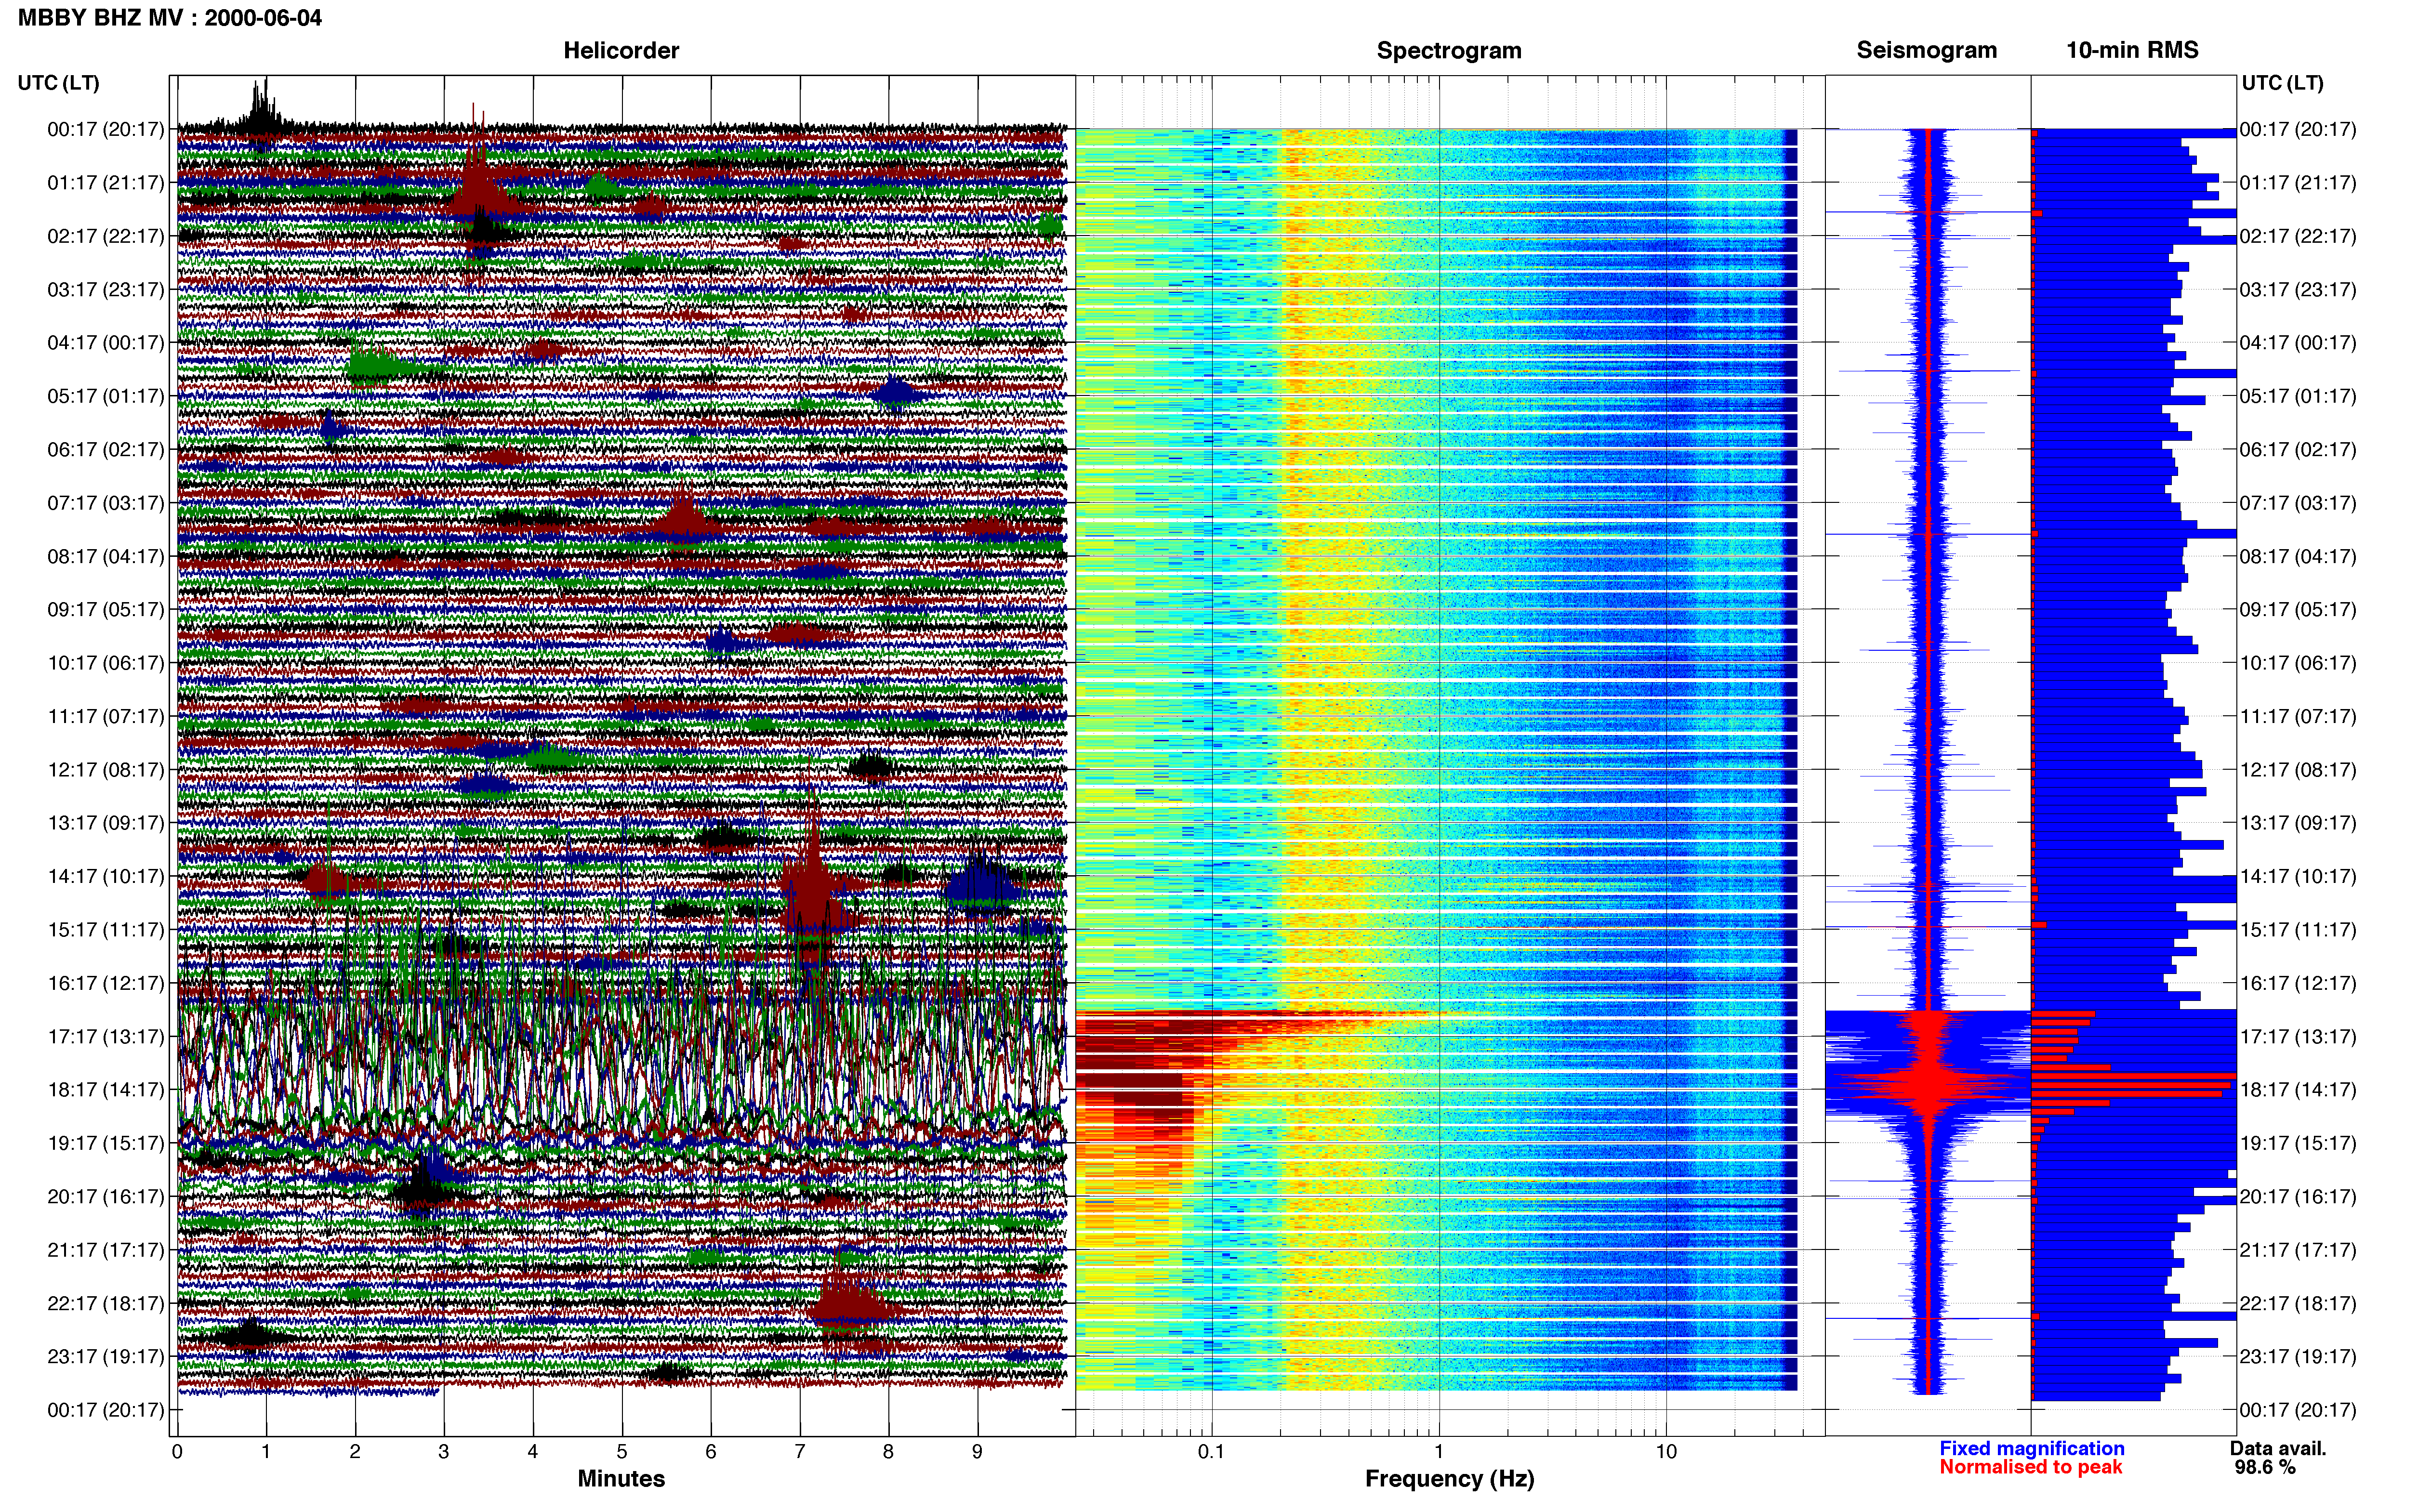Click the 'Data avail.' label

pyautogui.click(x=2278, y=1448)
